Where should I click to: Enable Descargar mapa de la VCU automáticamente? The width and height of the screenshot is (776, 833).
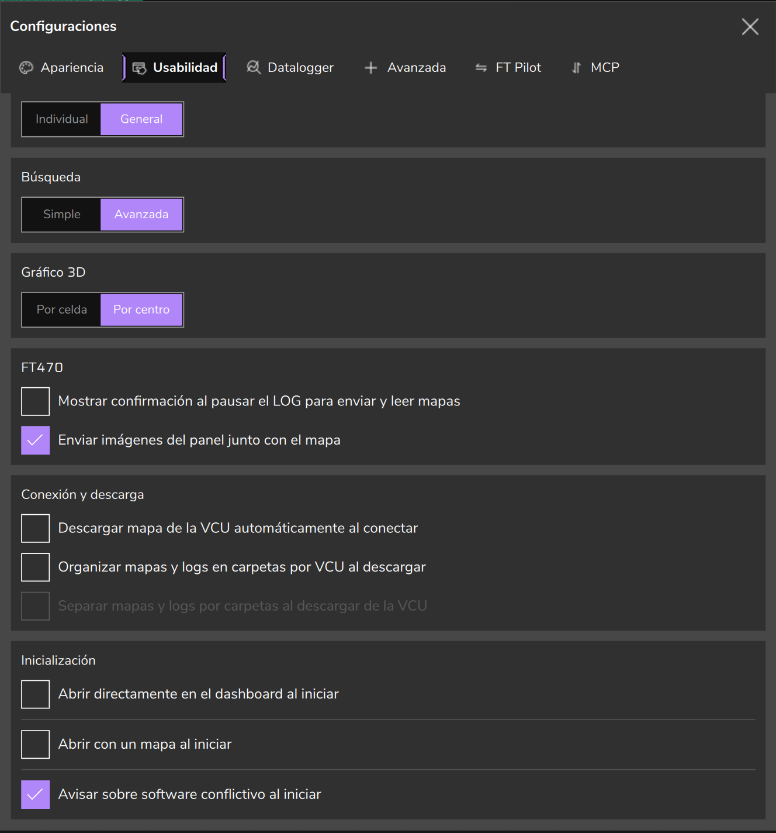click(x=36, y=528)
